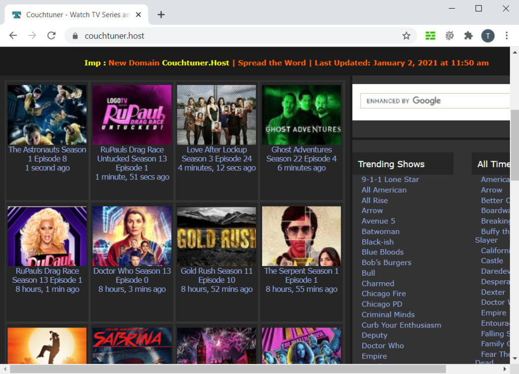Bookmark this page with star icon
Viewport: 519px width, 374px height.
406,36
